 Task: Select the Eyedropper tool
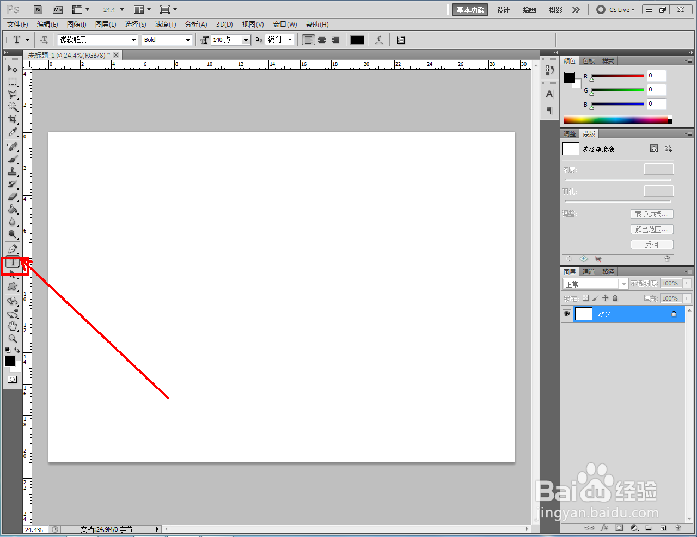coord(13,132)
